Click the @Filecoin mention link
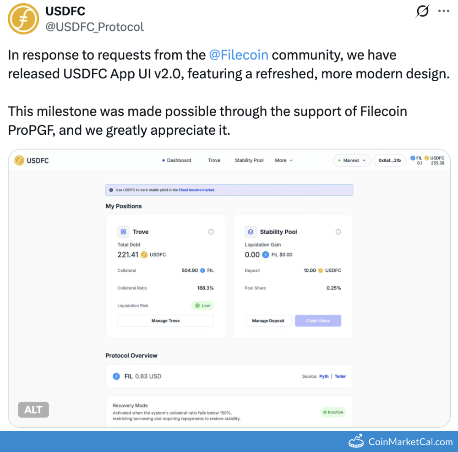 point(239,55)
